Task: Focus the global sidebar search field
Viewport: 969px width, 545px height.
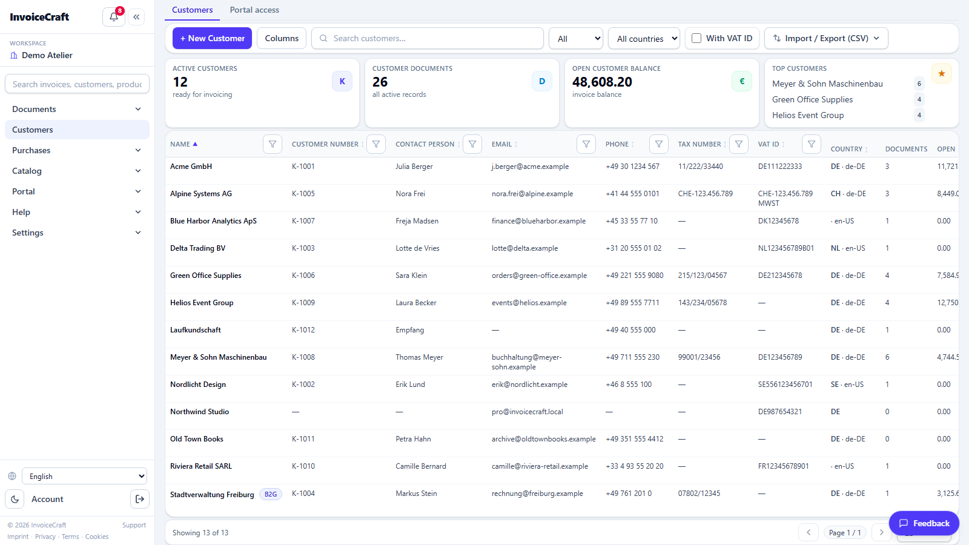Action: click(x=77, y=84)
